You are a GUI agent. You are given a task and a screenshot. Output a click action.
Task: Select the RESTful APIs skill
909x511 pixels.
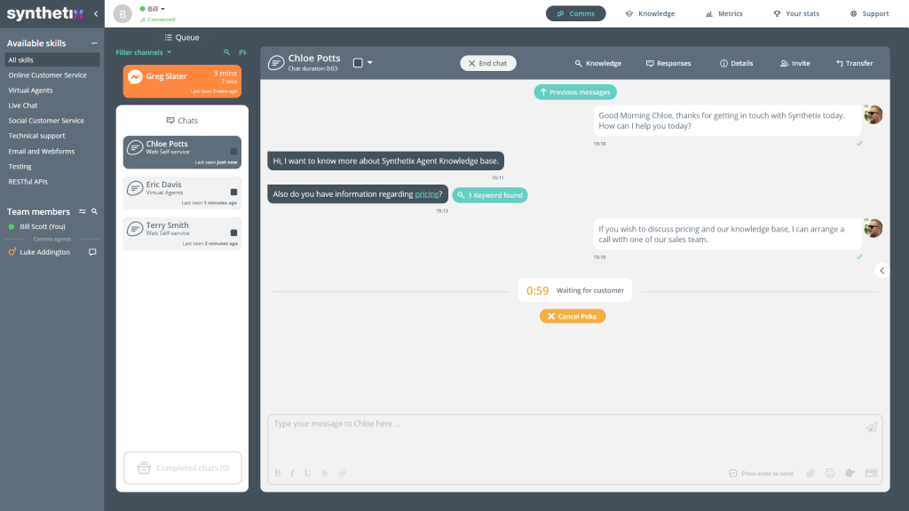coord(28,181)
